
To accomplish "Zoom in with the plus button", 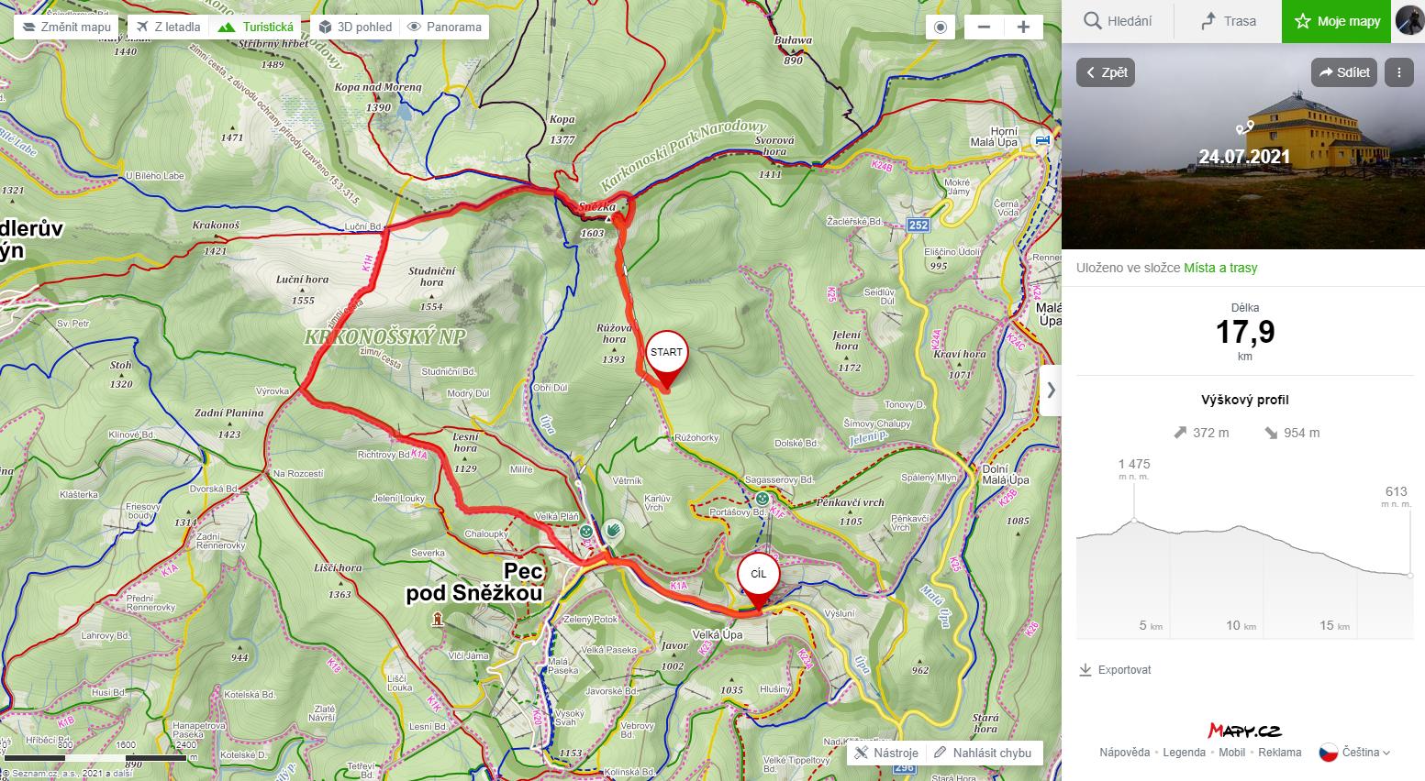I will 1023,27.
